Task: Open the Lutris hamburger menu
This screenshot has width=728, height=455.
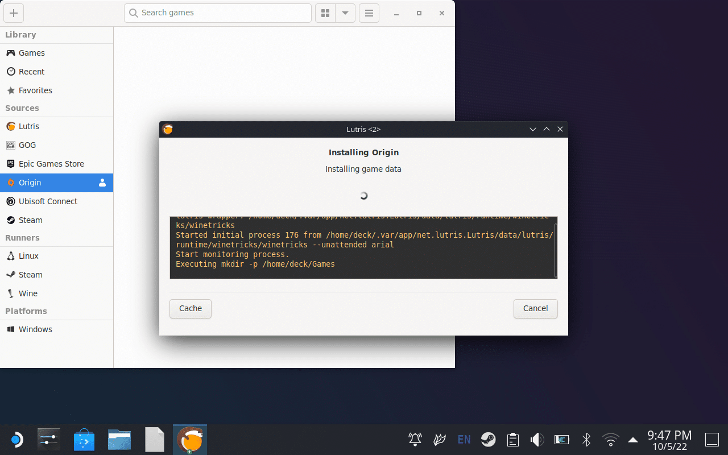Action: tap(369, 13)
